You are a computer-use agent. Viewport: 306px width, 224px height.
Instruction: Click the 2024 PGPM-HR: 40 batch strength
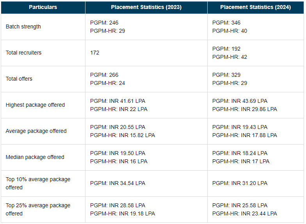[229, 31]
